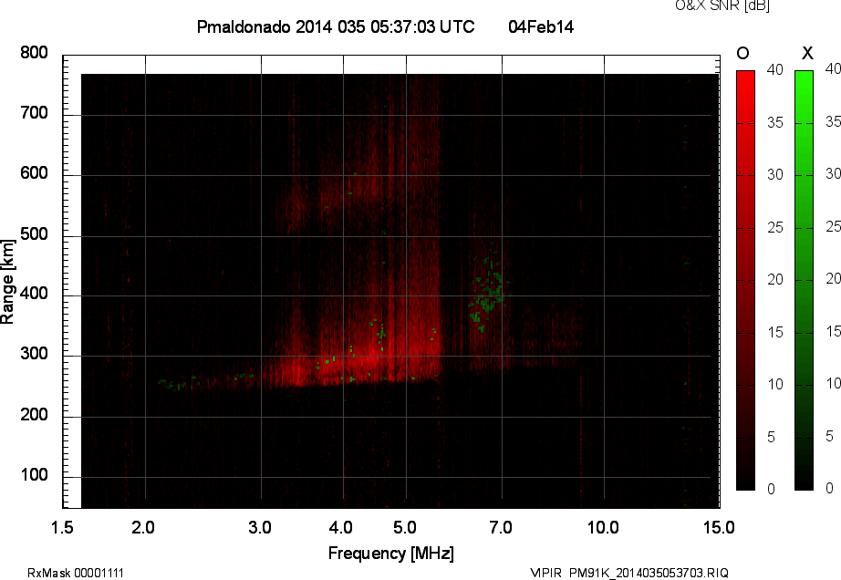Click the '100' range tick label
The height and width of the screenshot is (580, 841).
pyautogui.click(x=34, y=475)
